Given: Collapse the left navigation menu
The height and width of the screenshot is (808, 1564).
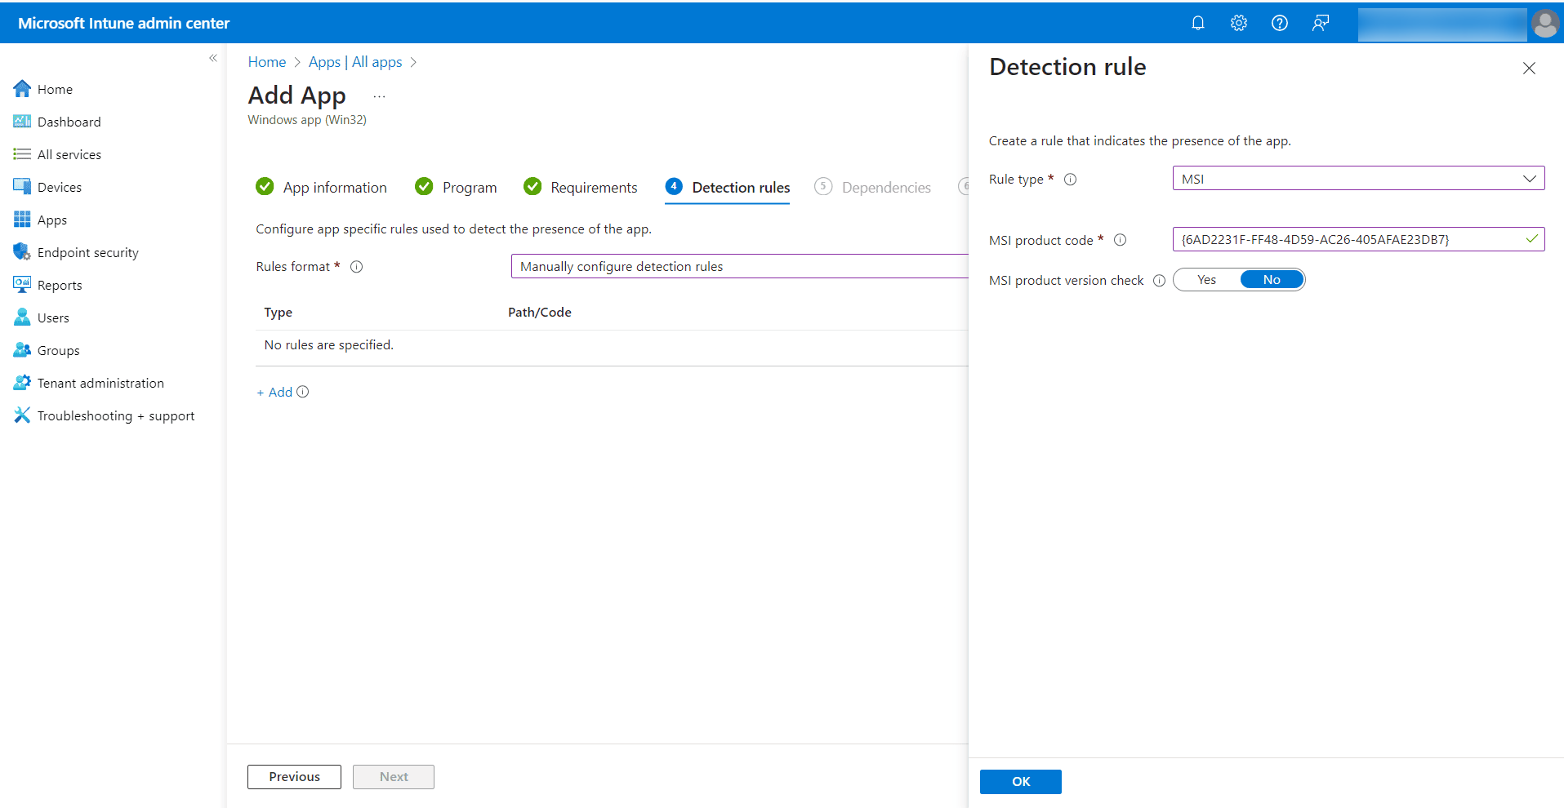Looking at the screenshot, I should (213, 58).
